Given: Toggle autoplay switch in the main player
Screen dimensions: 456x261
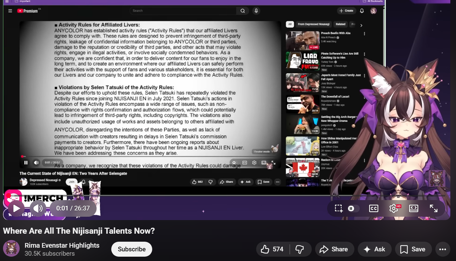Looking at the screenshot, I should click(353, 208).
